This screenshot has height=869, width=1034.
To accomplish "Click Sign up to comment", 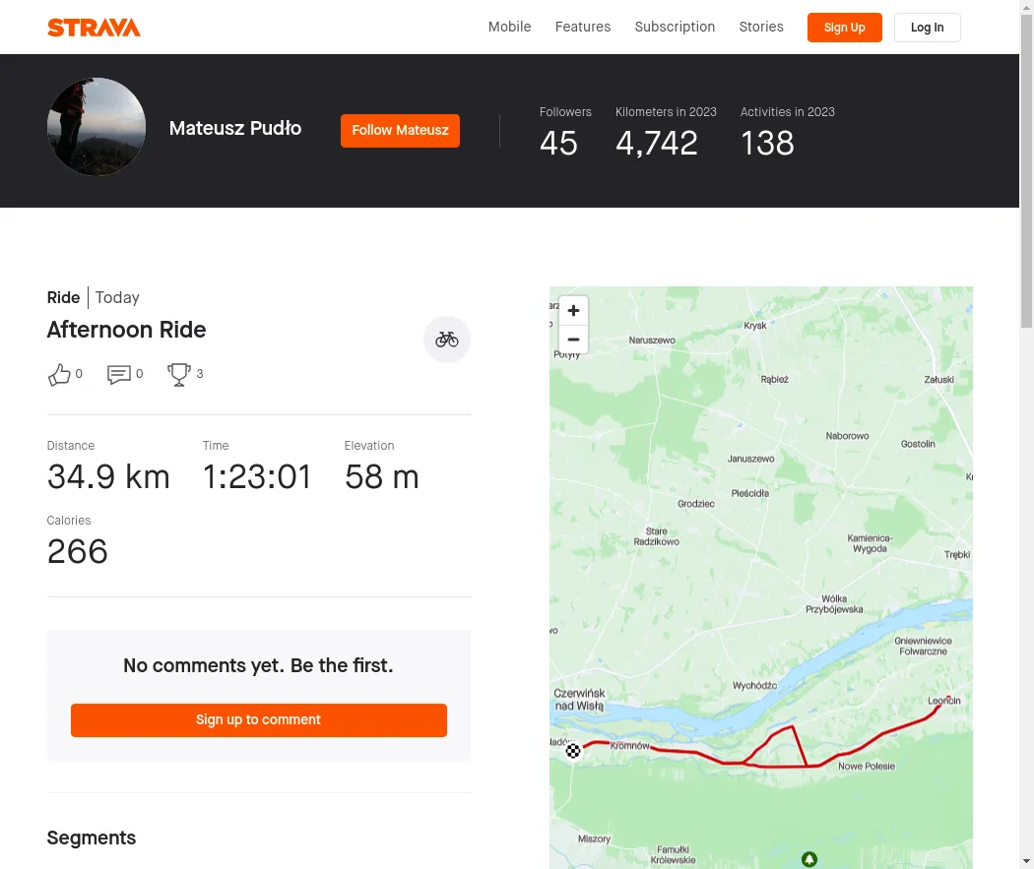I will tap(258, 719).
